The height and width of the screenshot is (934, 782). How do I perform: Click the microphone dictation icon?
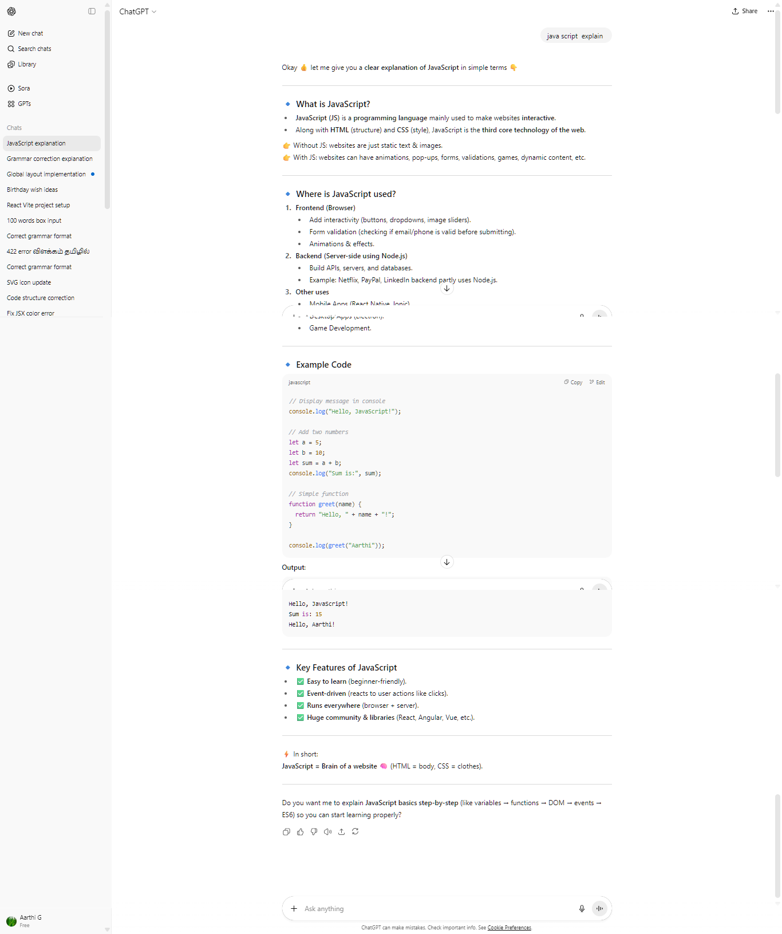582,908
